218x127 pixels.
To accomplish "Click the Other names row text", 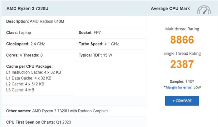I will 57,111.
